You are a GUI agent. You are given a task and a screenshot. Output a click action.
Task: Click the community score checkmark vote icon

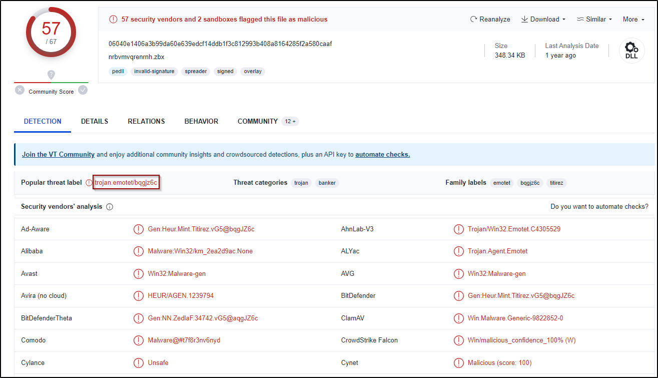[83, 90]
